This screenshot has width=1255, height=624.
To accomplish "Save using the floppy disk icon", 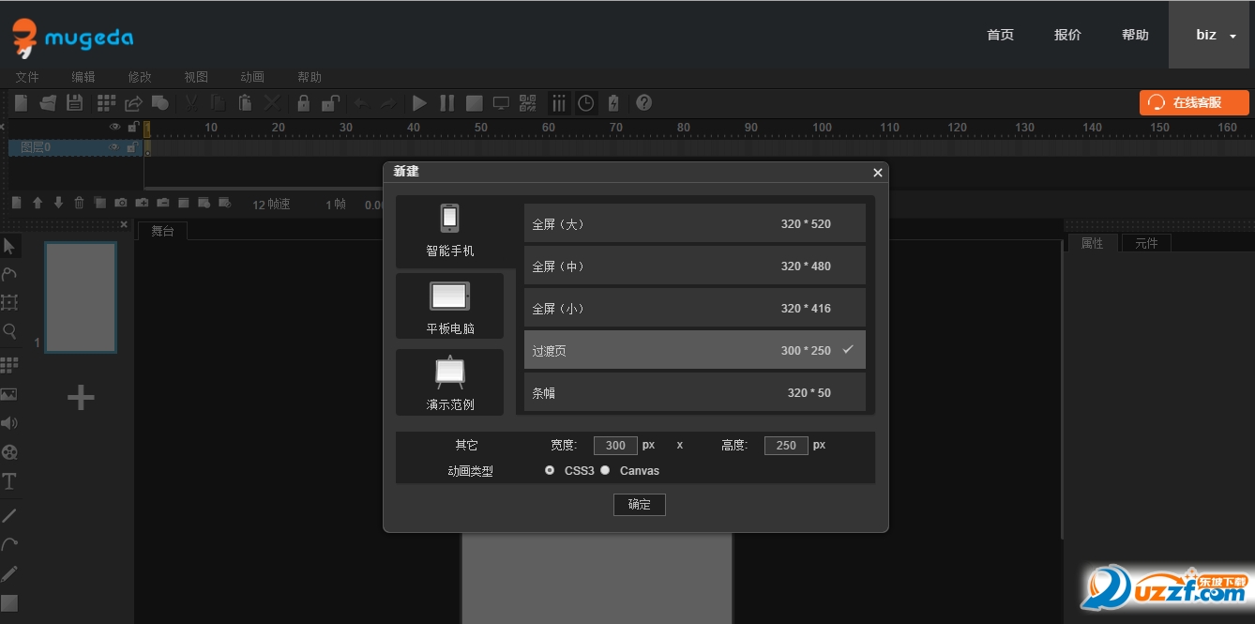I will (x=75, y=103).
